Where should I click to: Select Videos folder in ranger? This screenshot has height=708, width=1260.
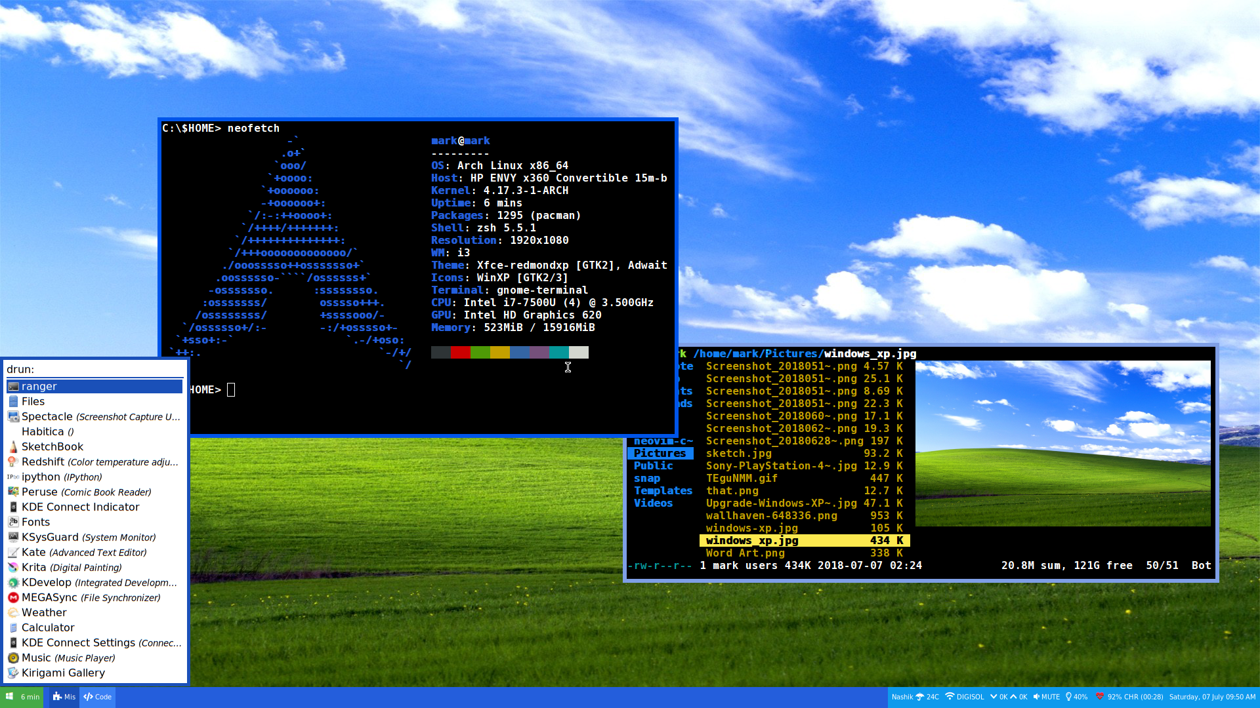(x=653, y=503)
